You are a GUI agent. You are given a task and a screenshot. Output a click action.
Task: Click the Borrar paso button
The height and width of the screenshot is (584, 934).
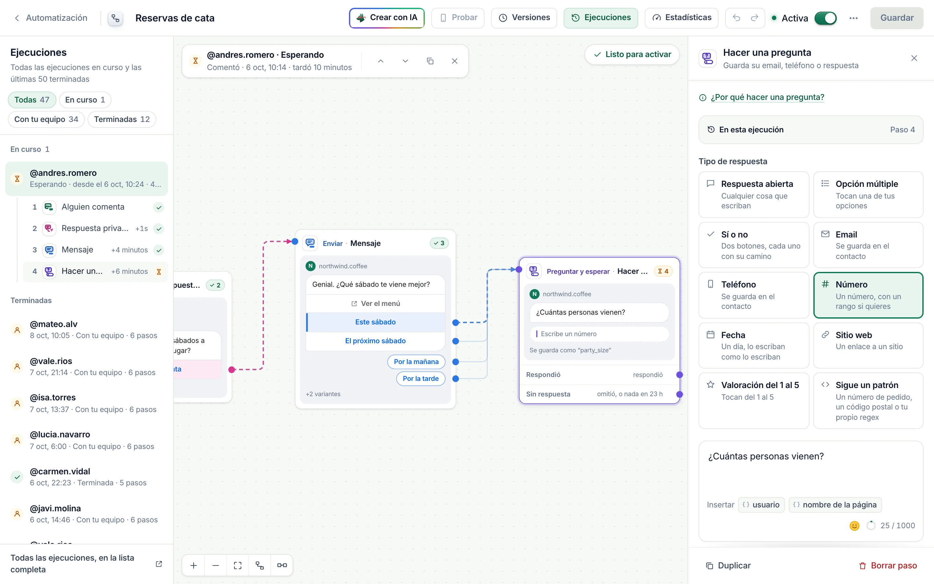(888, 566)
